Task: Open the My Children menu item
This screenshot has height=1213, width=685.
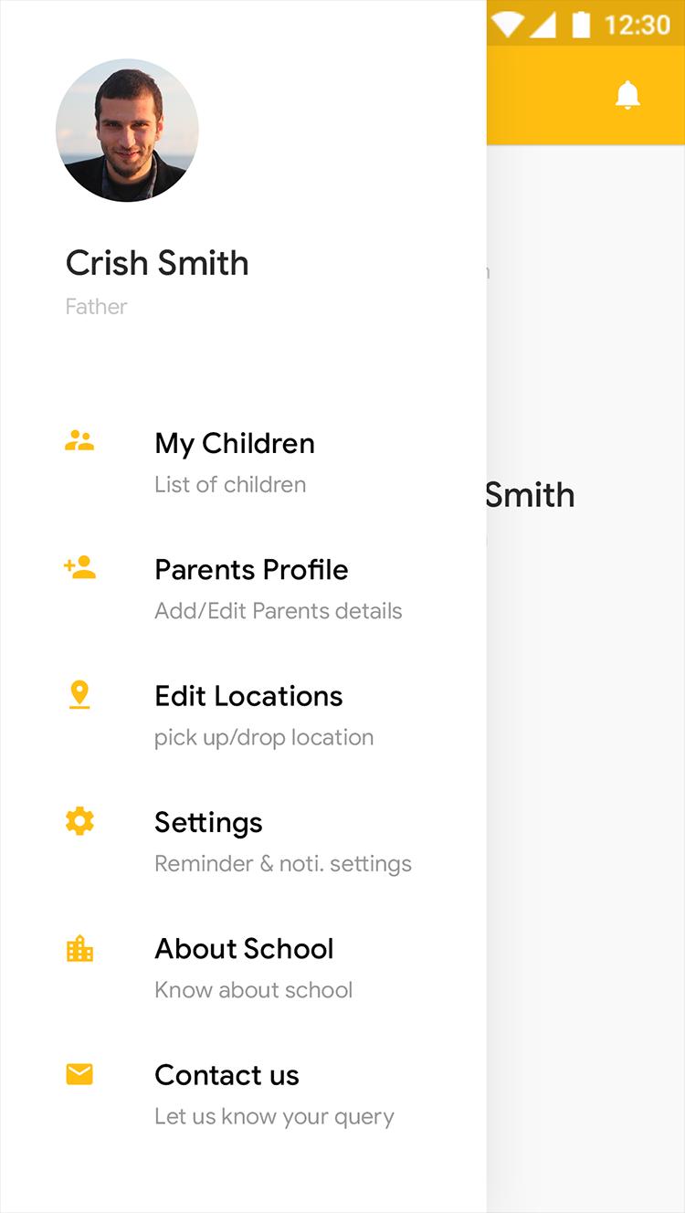Action: [235, 444]
